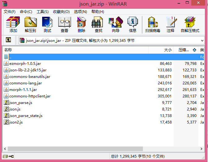Click the script icon of json2.js
The image size is (208, 162).
tap(6, 122)
